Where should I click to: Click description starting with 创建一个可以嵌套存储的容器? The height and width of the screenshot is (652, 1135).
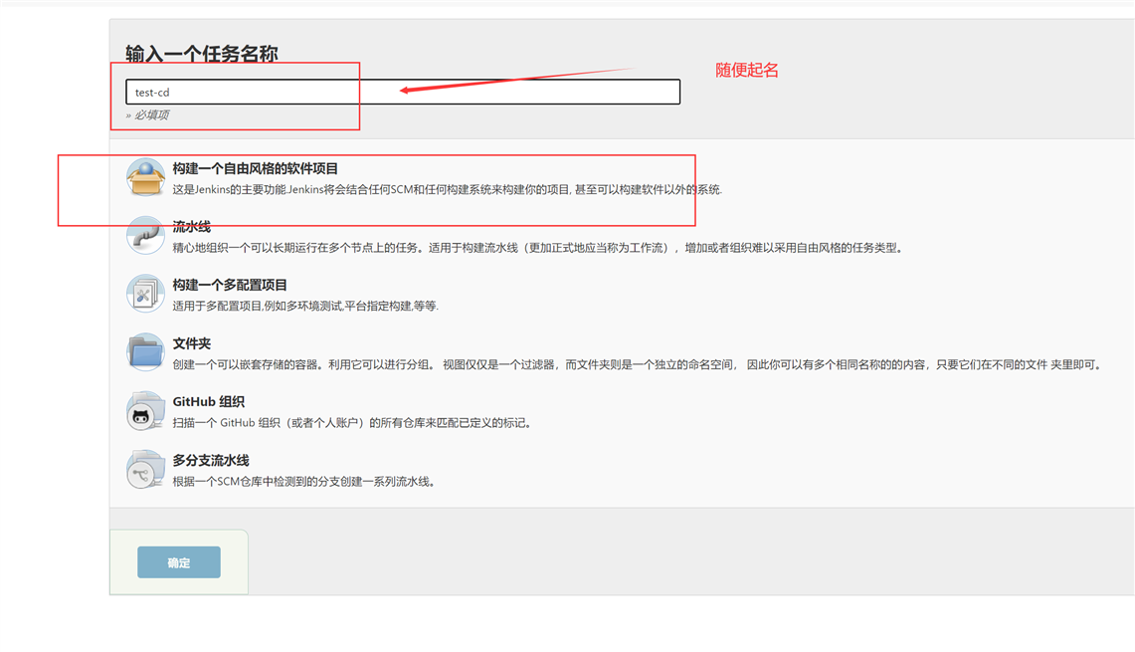[639, 364]
